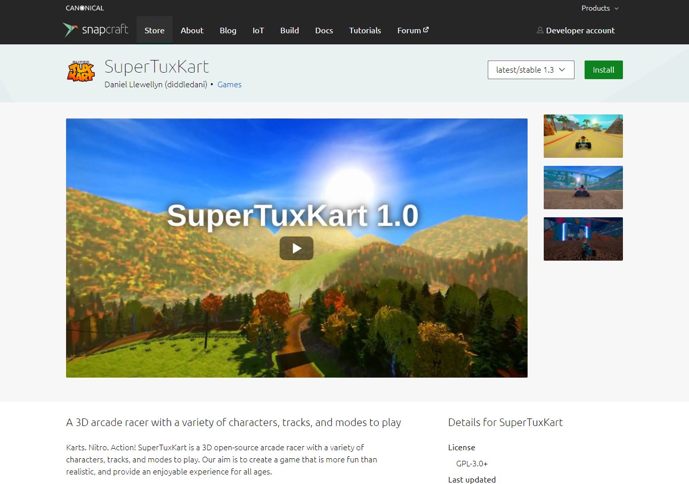
Task: View the stadium track screenshot thumbnail
Action: [583, 188]
